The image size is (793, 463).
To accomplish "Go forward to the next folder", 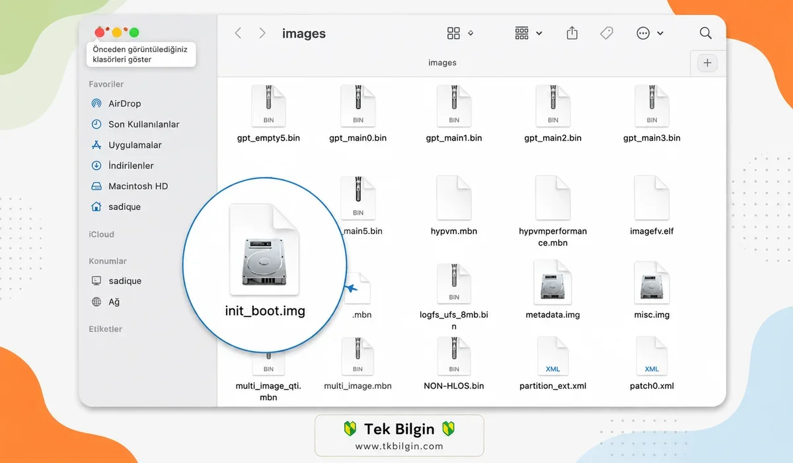I will 262,33.
